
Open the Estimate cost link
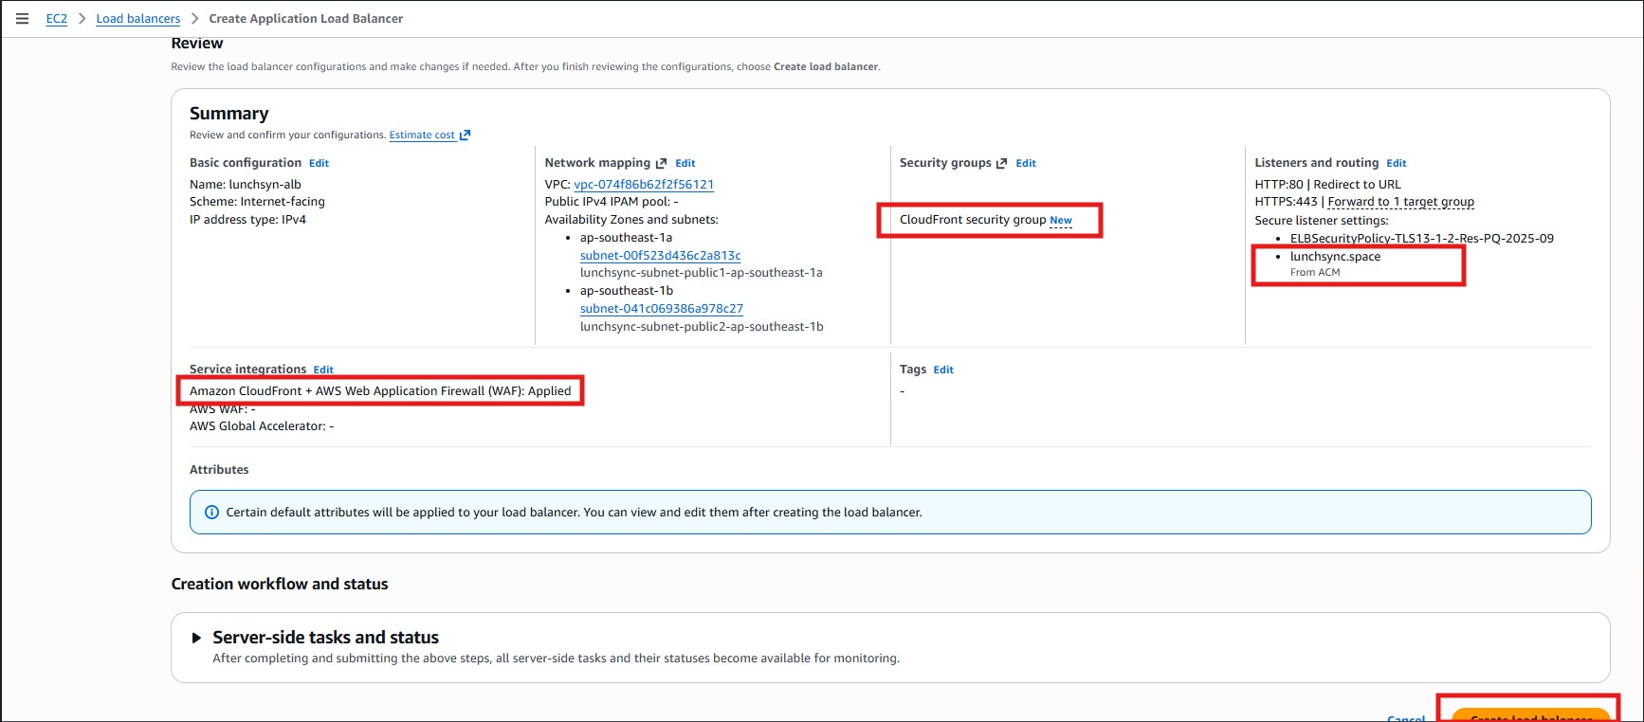(422, 135)
